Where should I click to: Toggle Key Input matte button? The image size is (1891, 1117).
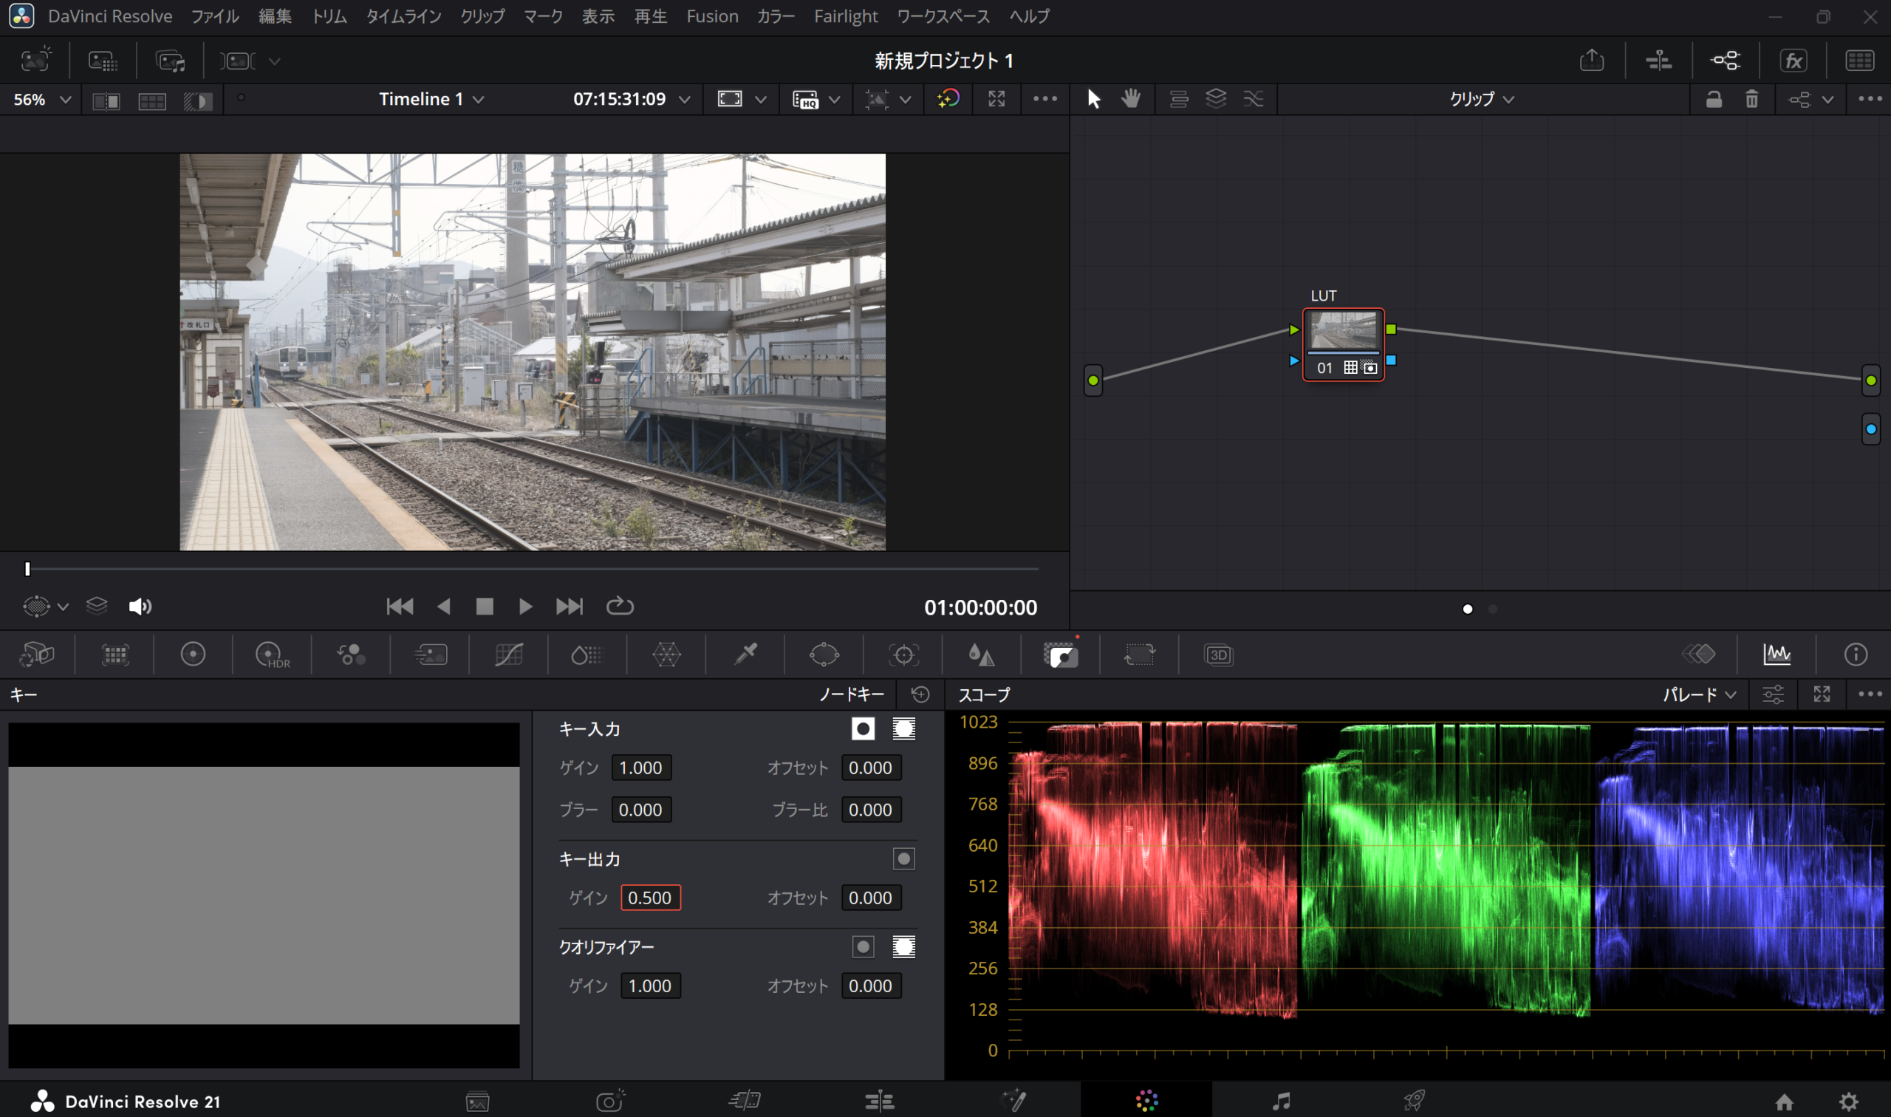coord(903,728)
